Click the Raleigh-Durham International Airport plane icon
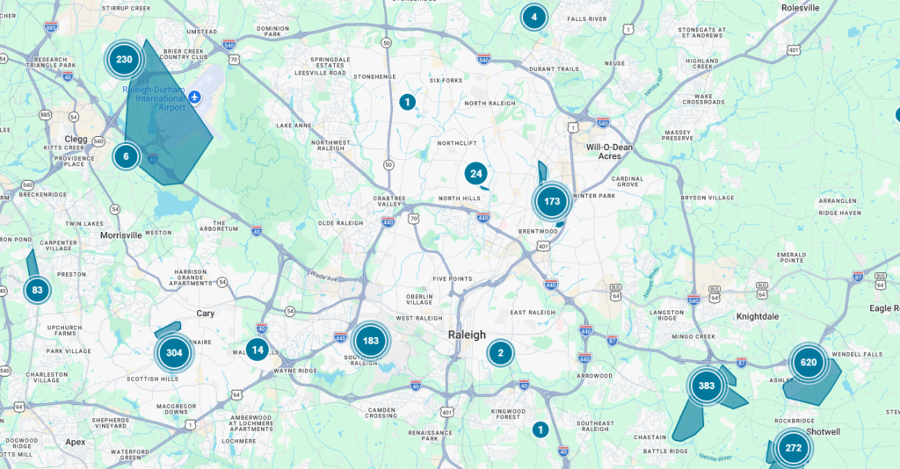 coord(194,97)
